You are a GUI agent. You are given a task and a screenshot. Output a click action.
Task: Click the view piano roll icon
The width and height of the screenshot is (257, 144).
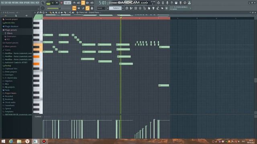tap(131, 8)
